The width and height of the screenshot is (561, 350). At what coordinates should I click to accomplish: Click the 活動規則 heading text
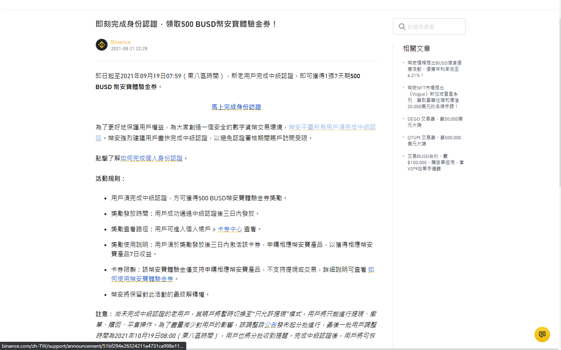tap(111, 178)
